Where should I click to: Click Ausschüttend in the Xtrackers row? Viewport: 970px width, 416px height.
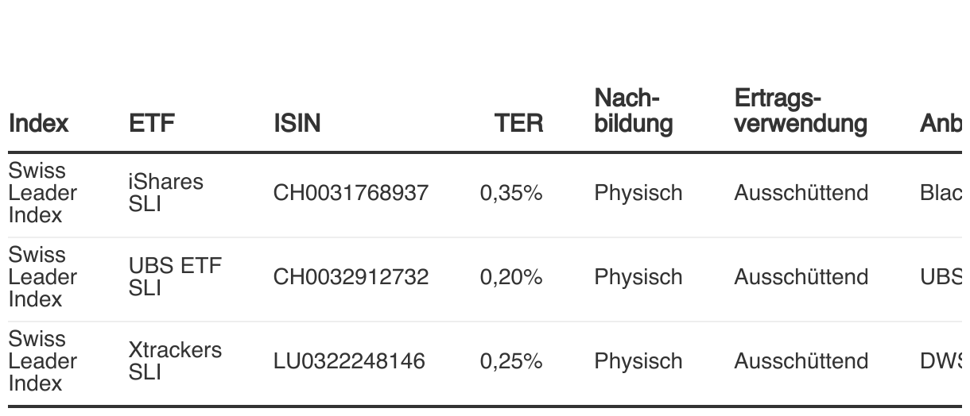click(801, 361)
